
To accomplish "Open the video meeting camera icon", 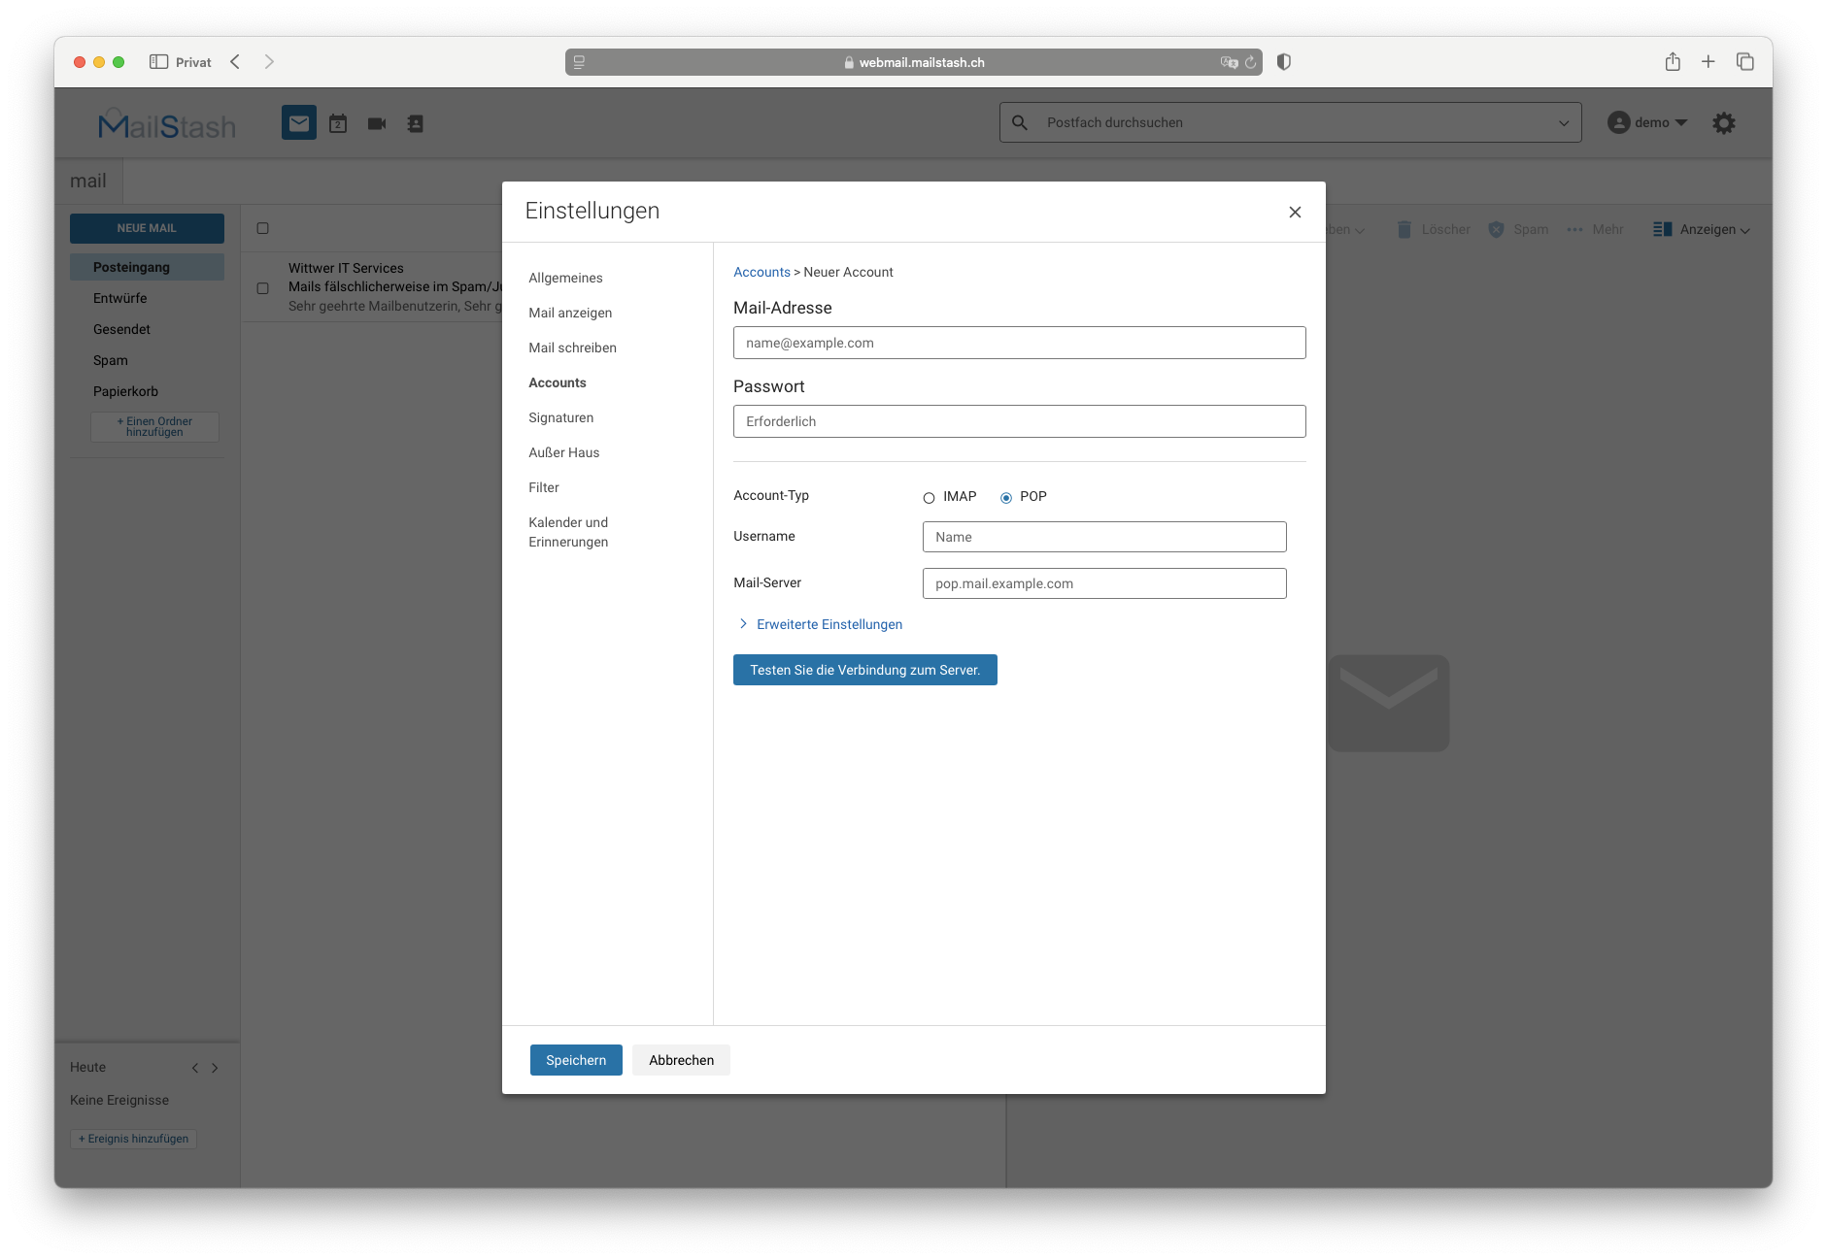I will point(377,123).
